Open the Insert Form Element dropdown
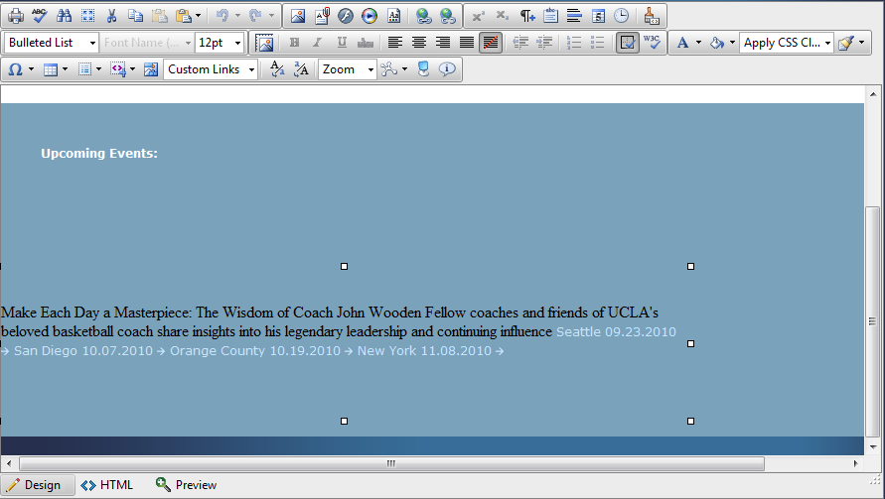Viewport: 885px width, 499px height. [89, 69]
